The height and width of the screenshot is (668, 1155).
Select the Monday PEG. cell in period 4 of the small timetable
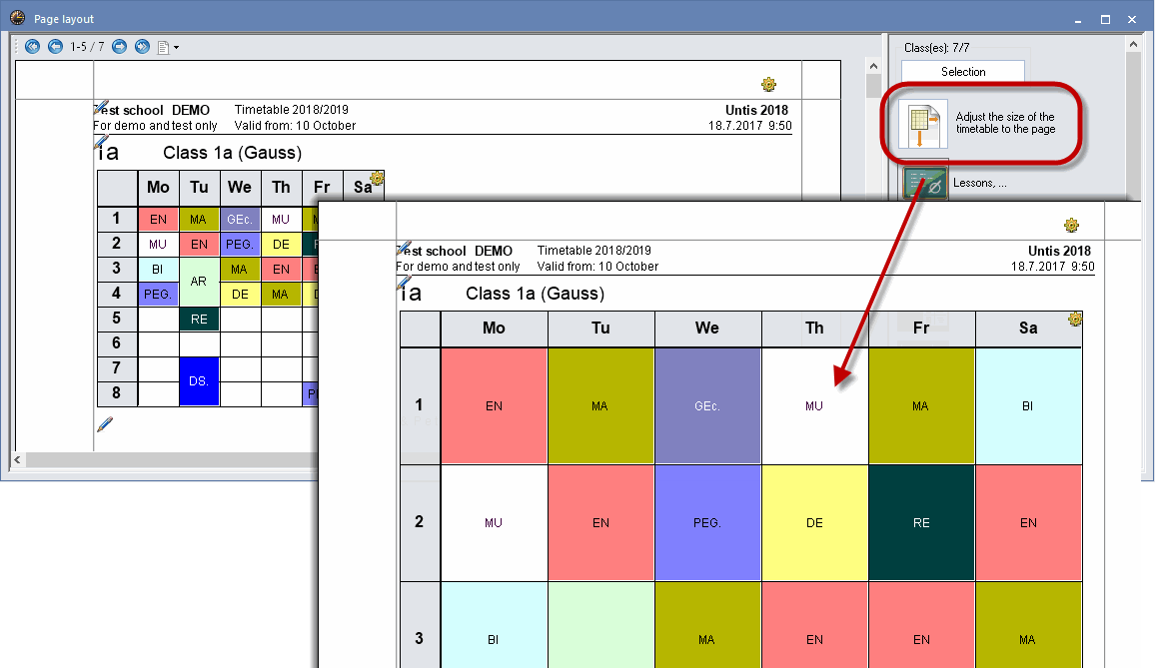(x=158, y=294)
